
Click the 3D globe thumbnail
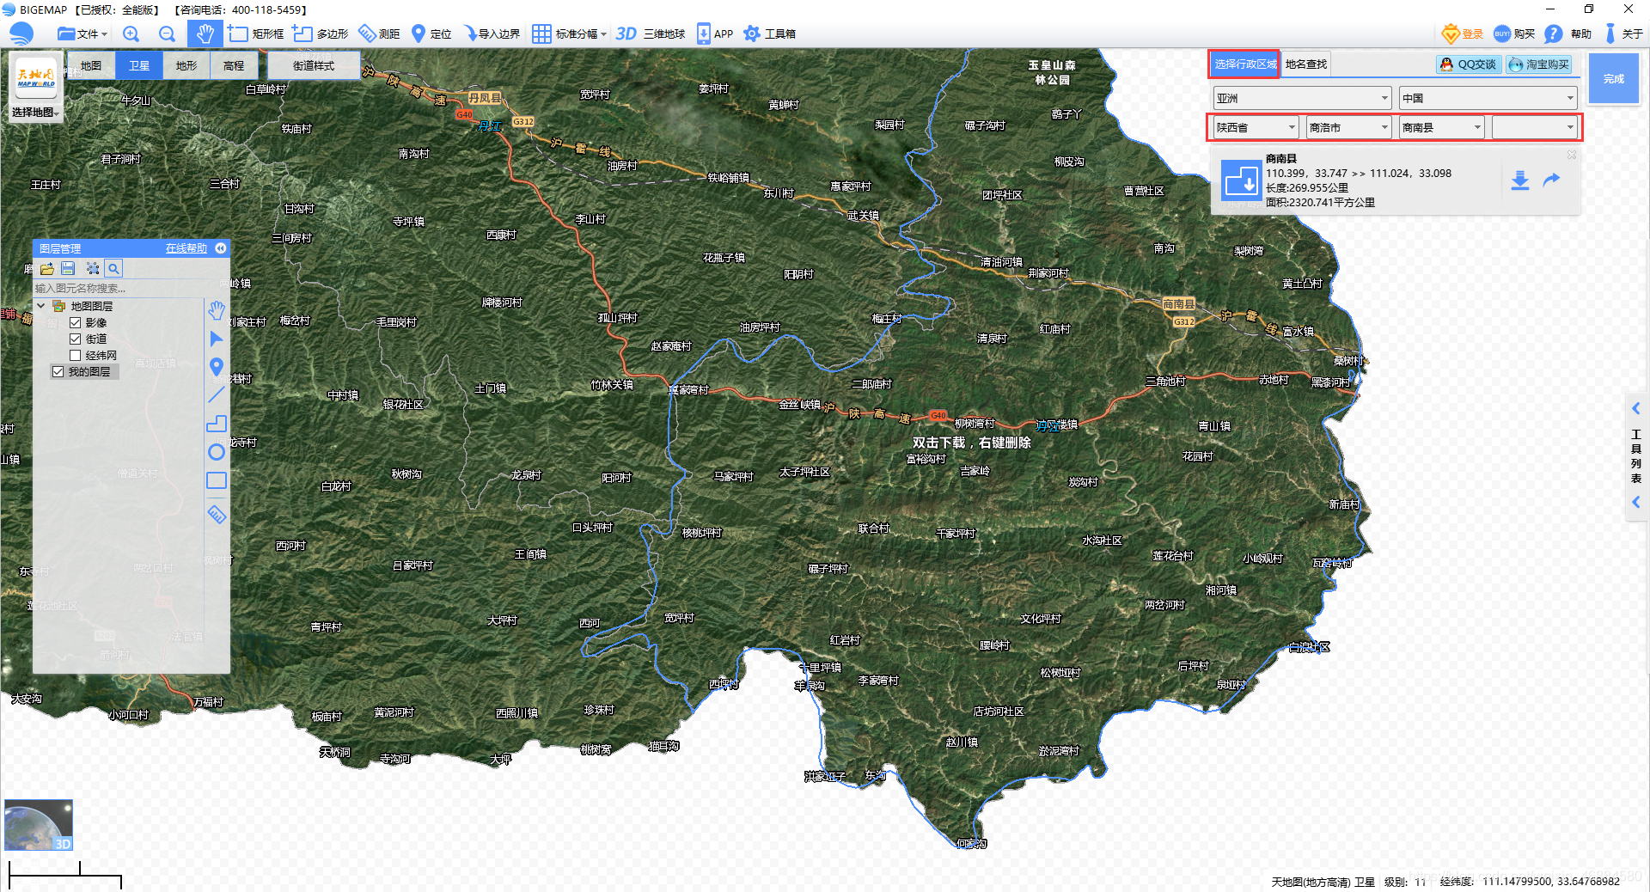click(x=39, y=825)
